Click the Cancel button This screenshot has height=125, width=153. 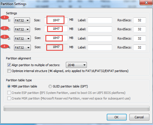(139, 117)
